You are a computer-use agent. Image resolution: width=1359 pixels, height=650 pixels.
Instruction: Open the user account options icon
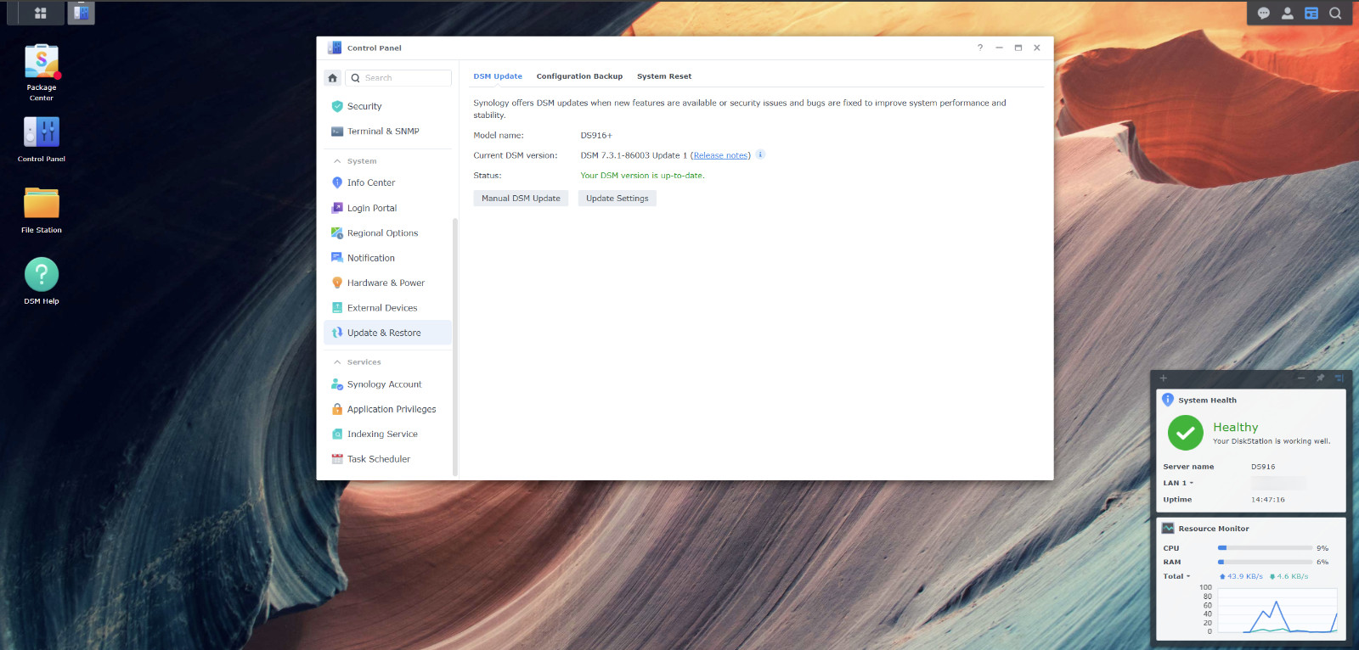tap(1287, 13)
